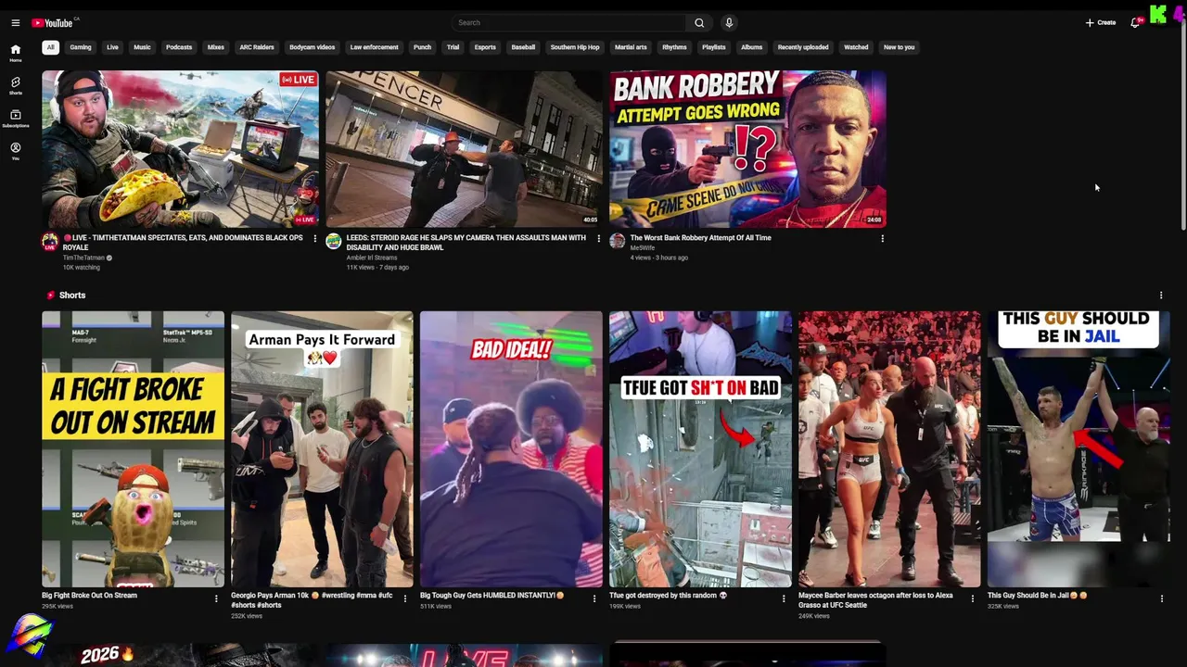The image size is (1187, 667).
Task: Click the search magnifier button
Action: click(x=699, y=23)
